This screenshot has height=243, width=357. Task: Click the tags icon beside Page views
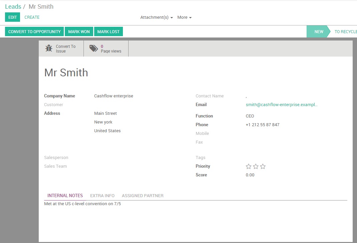94,49
